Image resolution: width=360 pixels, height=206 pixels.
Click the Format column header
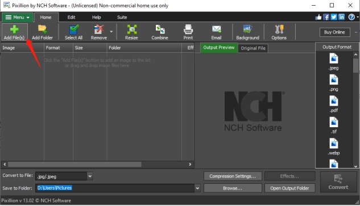point(59,48)
